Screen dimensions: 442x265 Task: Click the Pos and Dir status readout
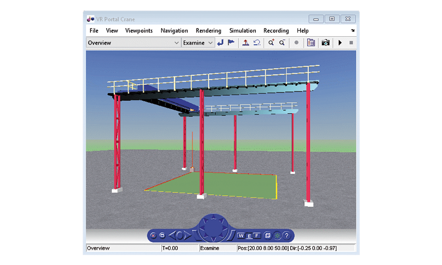[x=287, y=248]
